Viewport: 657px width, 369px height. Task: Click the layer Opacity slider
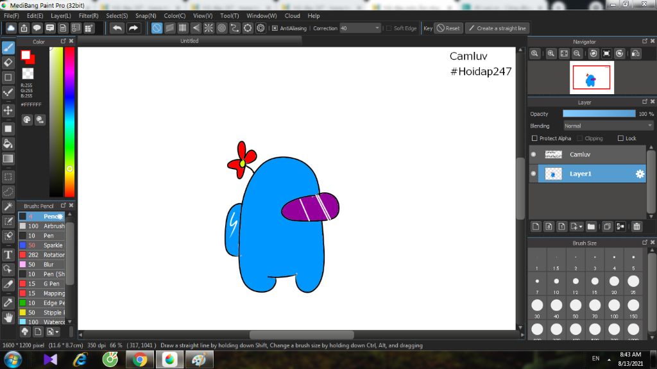(x=599, y=114)
